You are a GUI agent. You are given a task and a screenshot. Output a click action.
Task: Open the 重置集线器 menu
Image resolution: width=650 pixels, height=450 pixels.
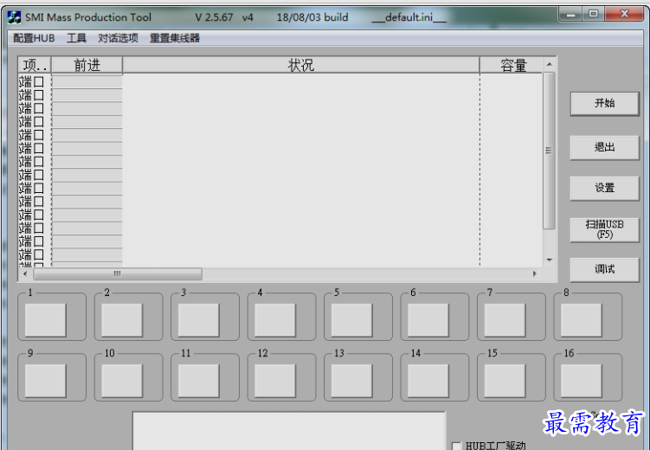(175, 38)
